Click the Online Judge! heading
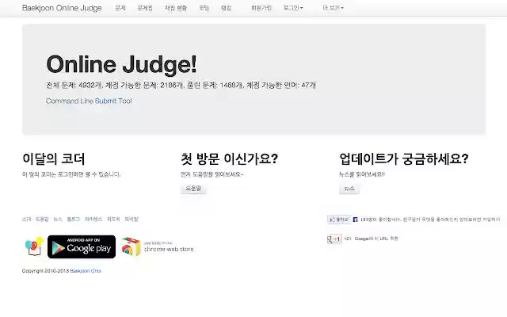The image size is (507, 317). coord(121,64)
